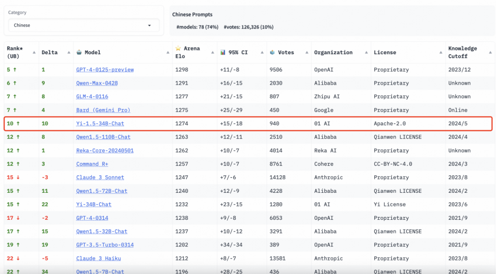Open the Qwen-Max-0428 model link
Screen dimensions: 496x274
97,83
